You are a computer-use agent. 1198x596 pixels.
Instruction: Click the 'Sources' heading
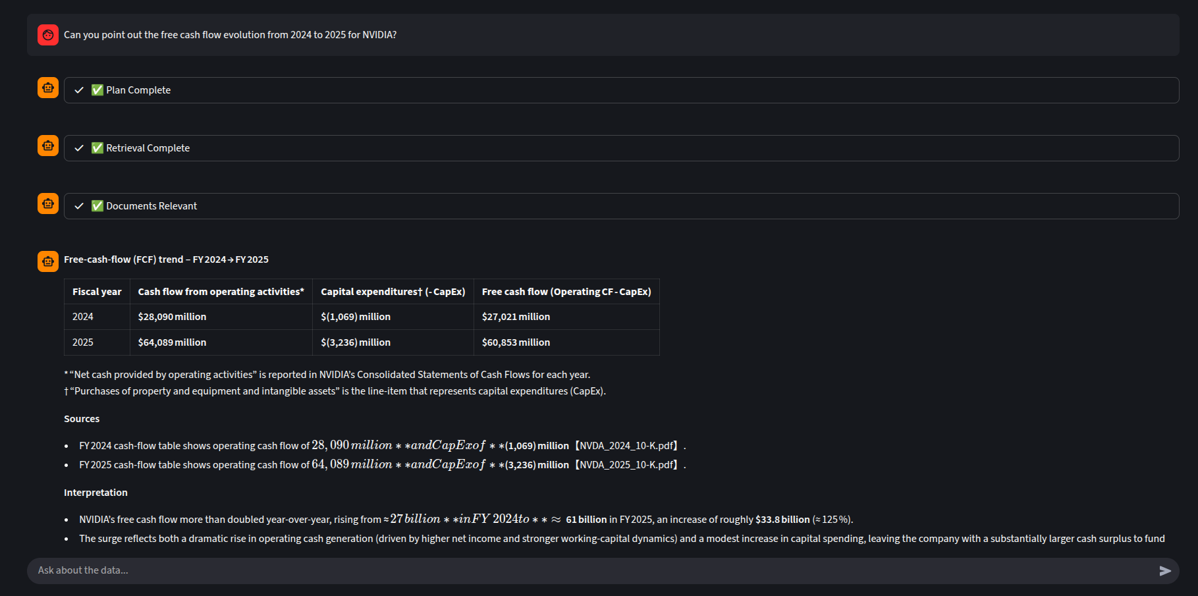(82, 419)
